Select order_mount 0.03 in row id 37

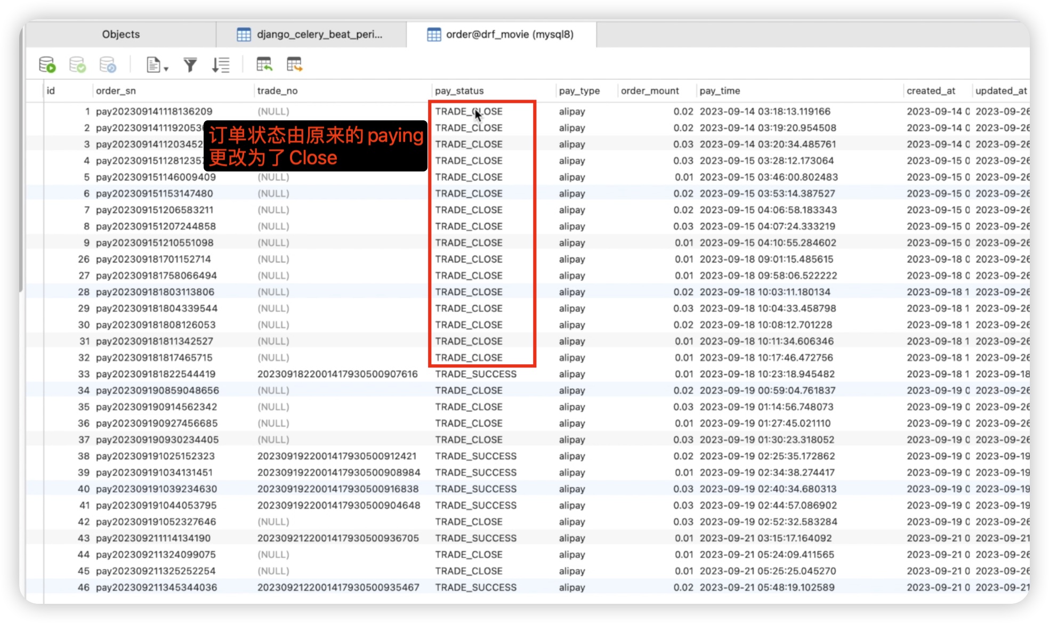click(683, 439)
